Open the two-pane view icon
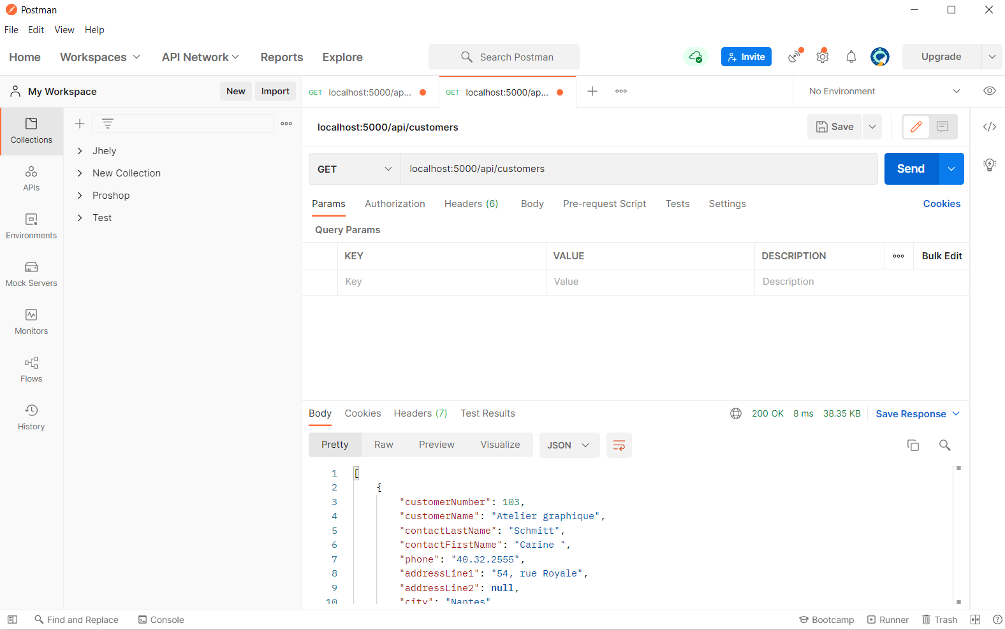The height and width of the screenshot is (630, 1005). point(975,620)
